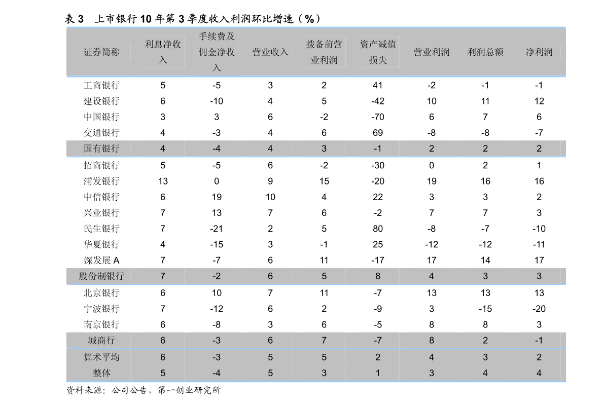604x406 pixels.
Task: Click the 股份制银行 row label
Action: click(x=101, y=276)
